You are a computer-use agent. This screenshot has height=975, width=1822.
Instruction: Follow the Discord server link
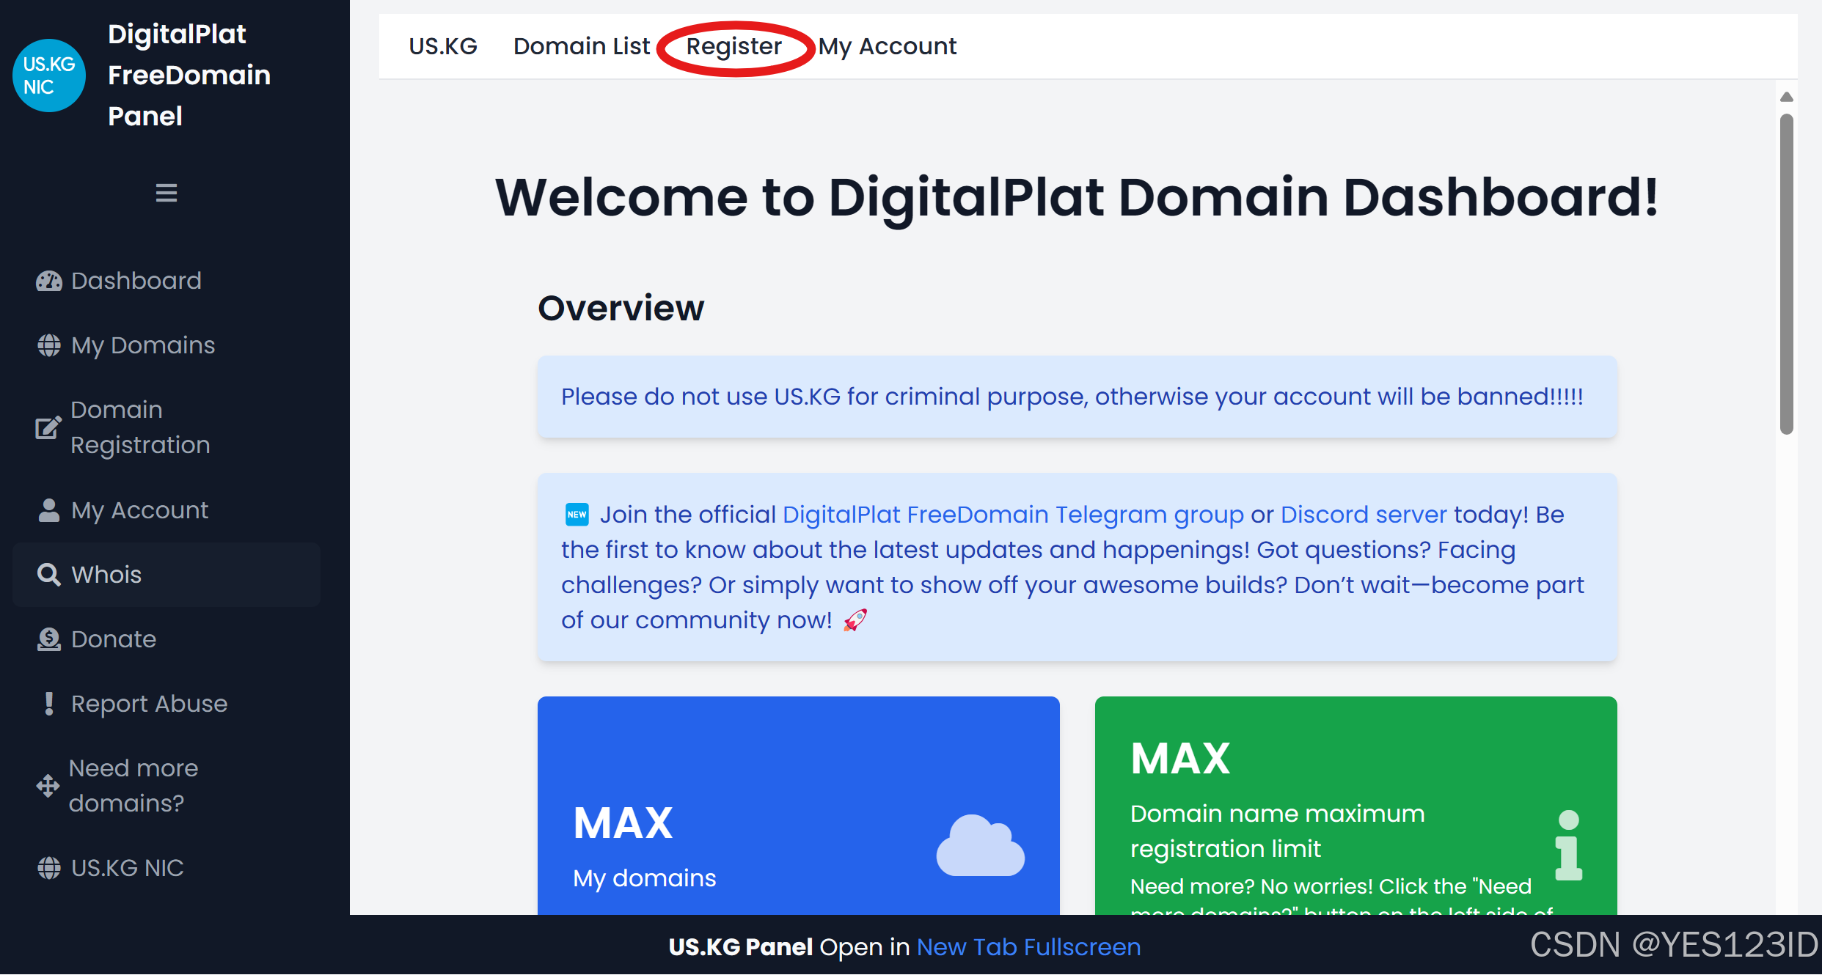1363,515
